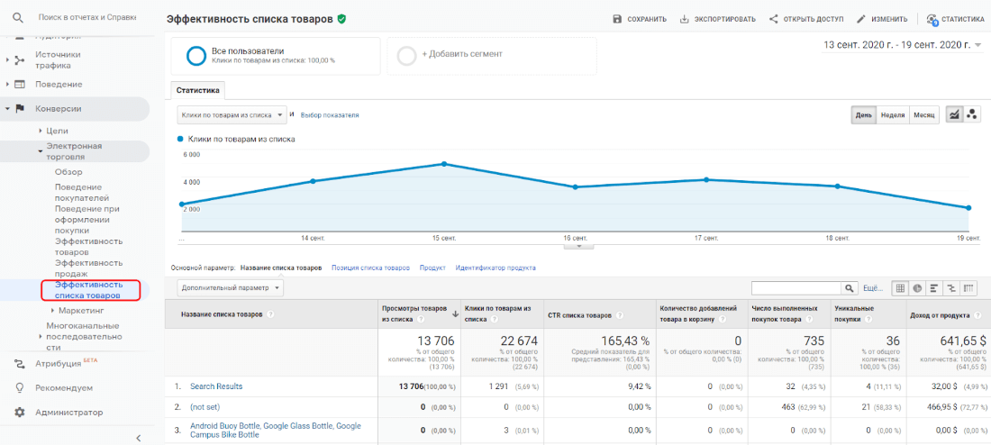Click help icon beside CTR списка товаров
The height and width of the screenshot is (445, 991).
(x=620, y=314)
